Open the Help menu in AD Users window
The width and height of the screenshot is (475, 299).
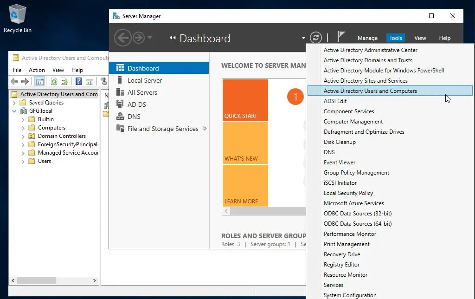(x=77, y=70)
